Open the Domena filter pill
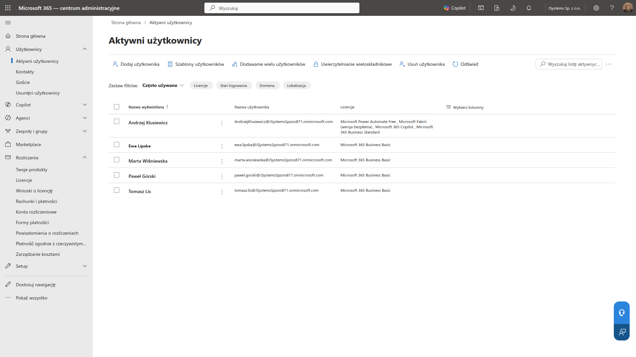636x357 pixels. coord(267,86)
